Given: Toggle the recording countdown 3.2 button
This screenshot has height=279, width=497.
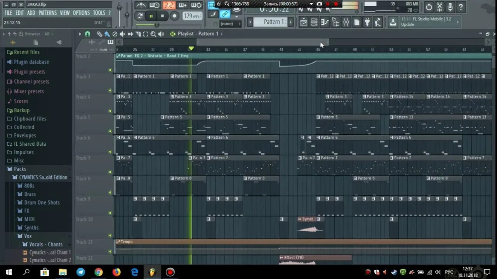Looking at the screenshot, I should click(x=169, y=5).
